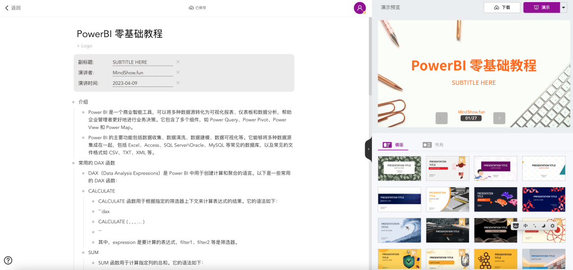Toggle the 中 Chinese input mode
Image resolution: width=573 pixels, height=270 pixels.
525,226
